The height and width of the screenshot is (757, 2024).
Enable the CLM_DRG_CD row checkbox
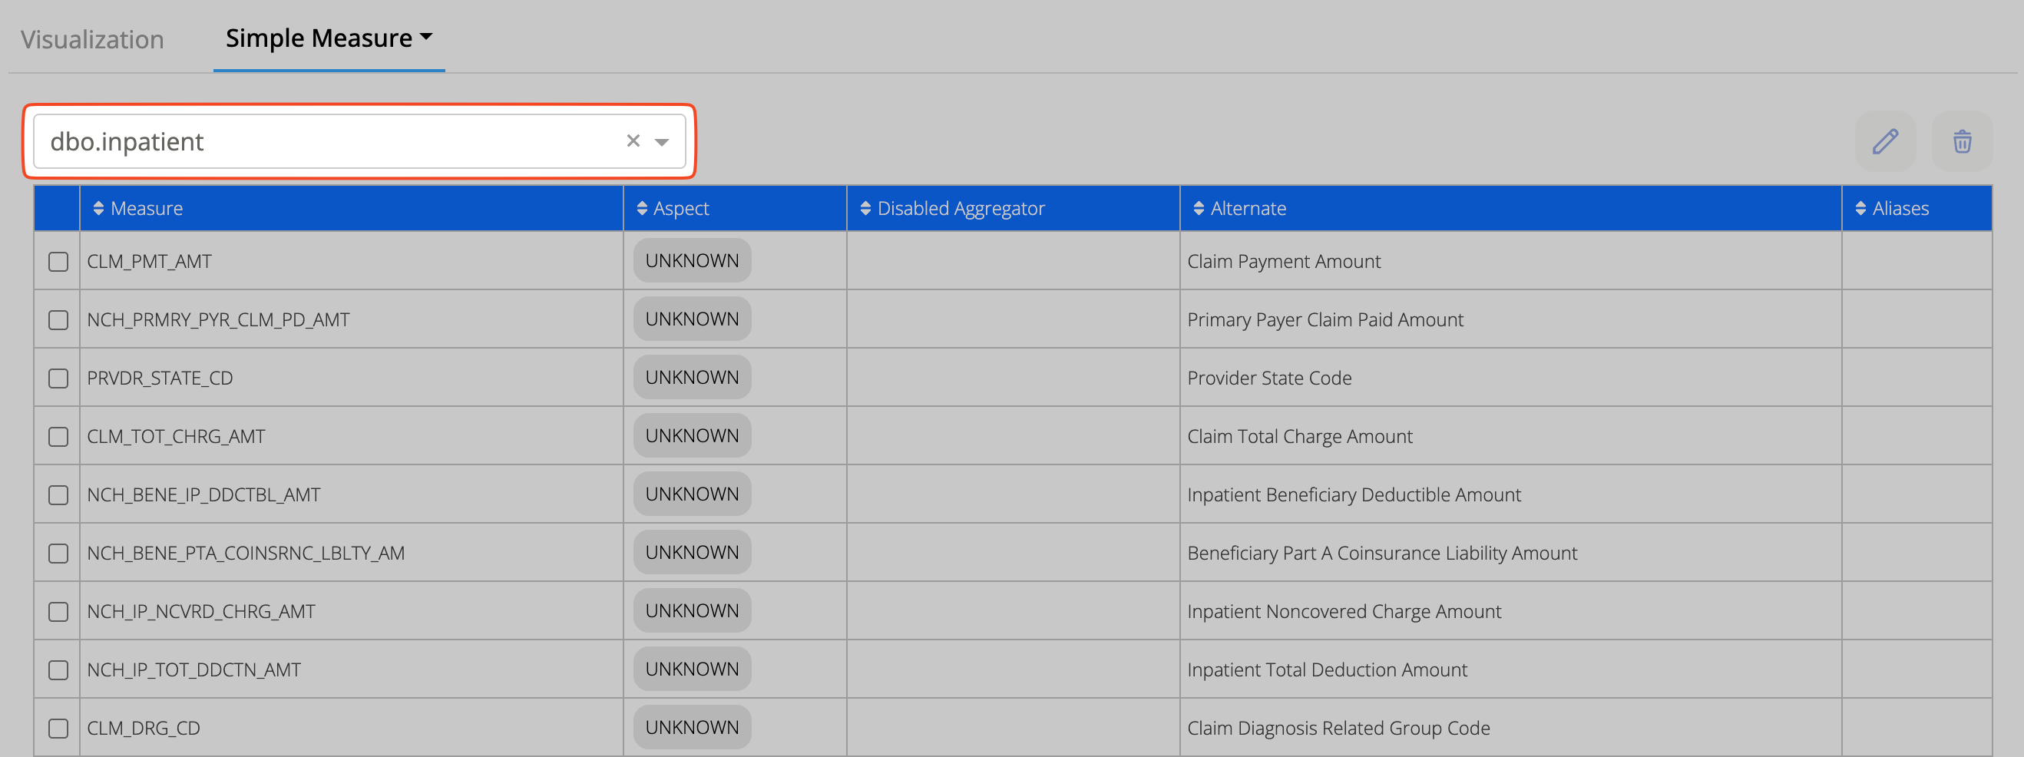[x=58, y=728]
